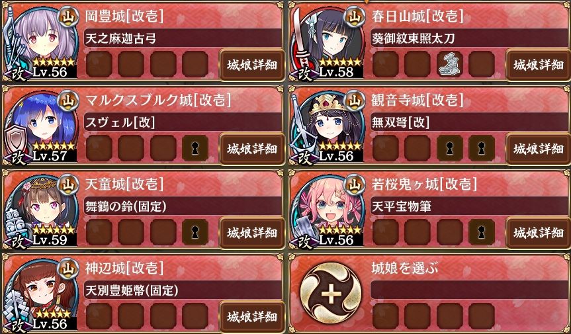The image size is (571, 334).
Task: Open 城娘詳細 for 岡豊城[改壱]
Action: (252, 65)
